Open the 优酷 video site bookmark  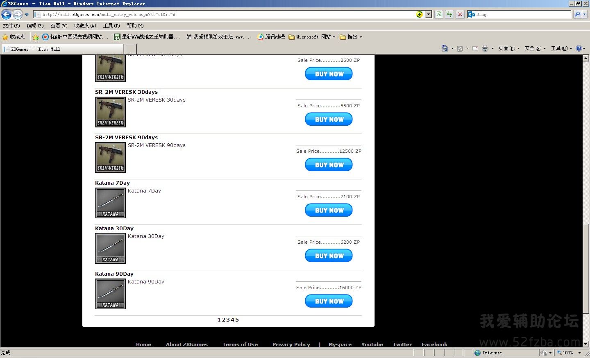coord(75,37)
